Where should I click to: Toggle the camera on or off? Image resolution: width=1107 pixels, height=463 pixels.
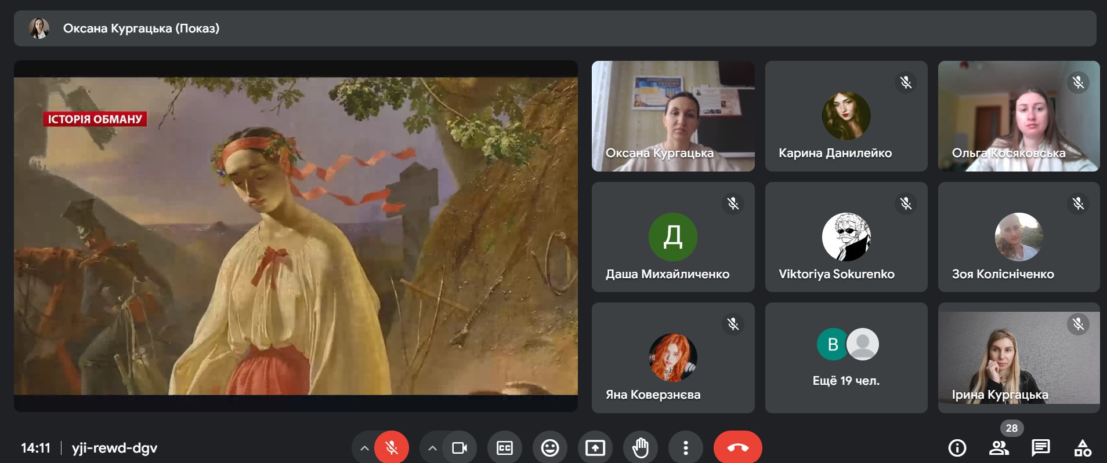coord(460,448)
